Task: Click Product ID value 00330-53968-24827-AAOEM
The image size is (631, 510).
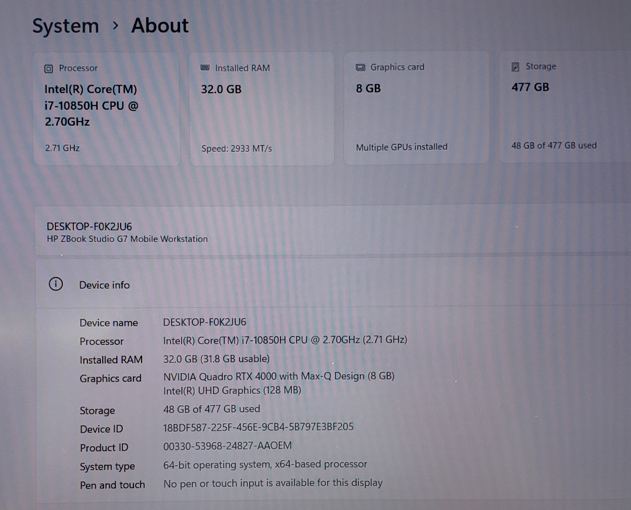Action: pyautogui.click(x=228, y=446)
